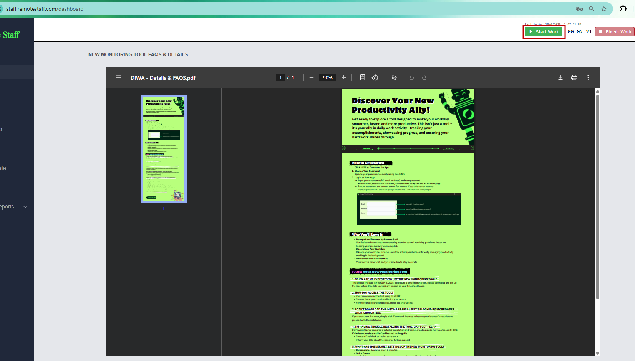Click HERE link to download the app
635x361 pixels.
pyautogui.click(x=363, y=167)
